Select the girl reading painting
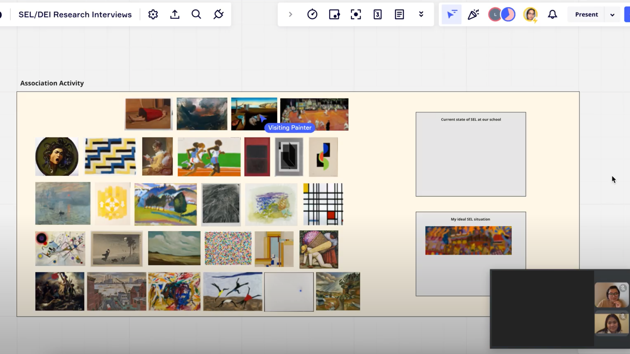The image size is (630, 354). point(157,156)
